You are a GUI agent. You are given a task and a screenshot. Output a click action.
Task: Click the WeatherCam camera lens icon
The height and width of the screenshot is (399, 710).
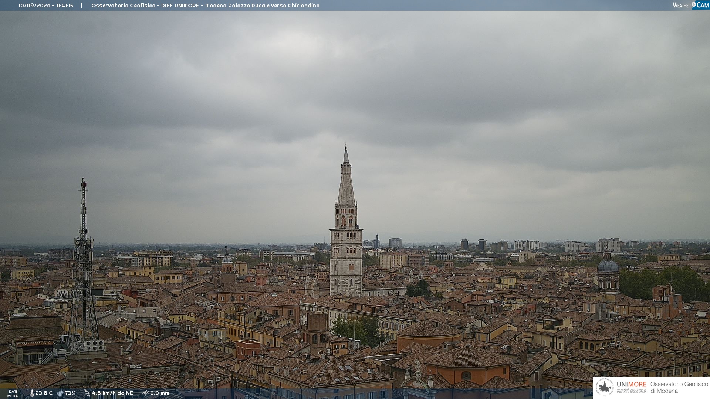pos(694,4)
